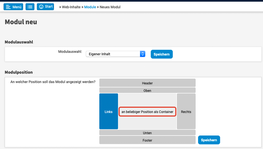The image size is (263, 149).
Task: Go to Start dashboard button
Action: pos(45,7)
